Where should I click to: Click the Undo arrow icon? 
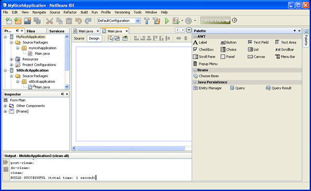pos(79,21)
